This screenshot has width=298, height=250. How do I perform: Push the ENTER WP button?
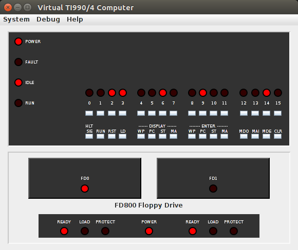click(192, 136)
